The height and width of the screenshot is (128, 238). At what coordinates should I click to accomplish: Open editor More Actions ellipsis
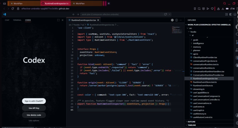pos(181,20)
